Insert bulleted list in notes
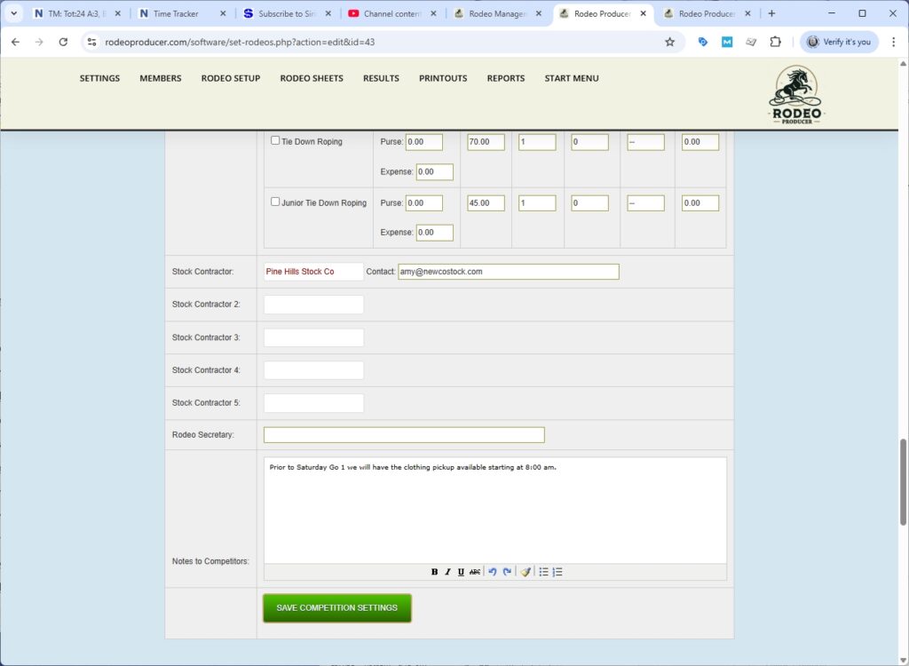909x666 pixels. coord(543,572)
